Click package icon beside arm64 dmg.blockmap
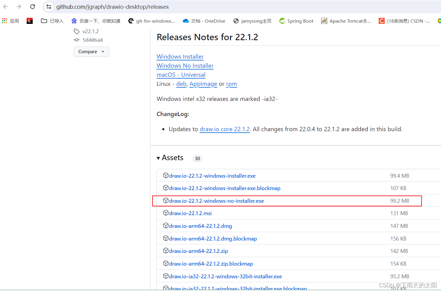 pos(166,238)
